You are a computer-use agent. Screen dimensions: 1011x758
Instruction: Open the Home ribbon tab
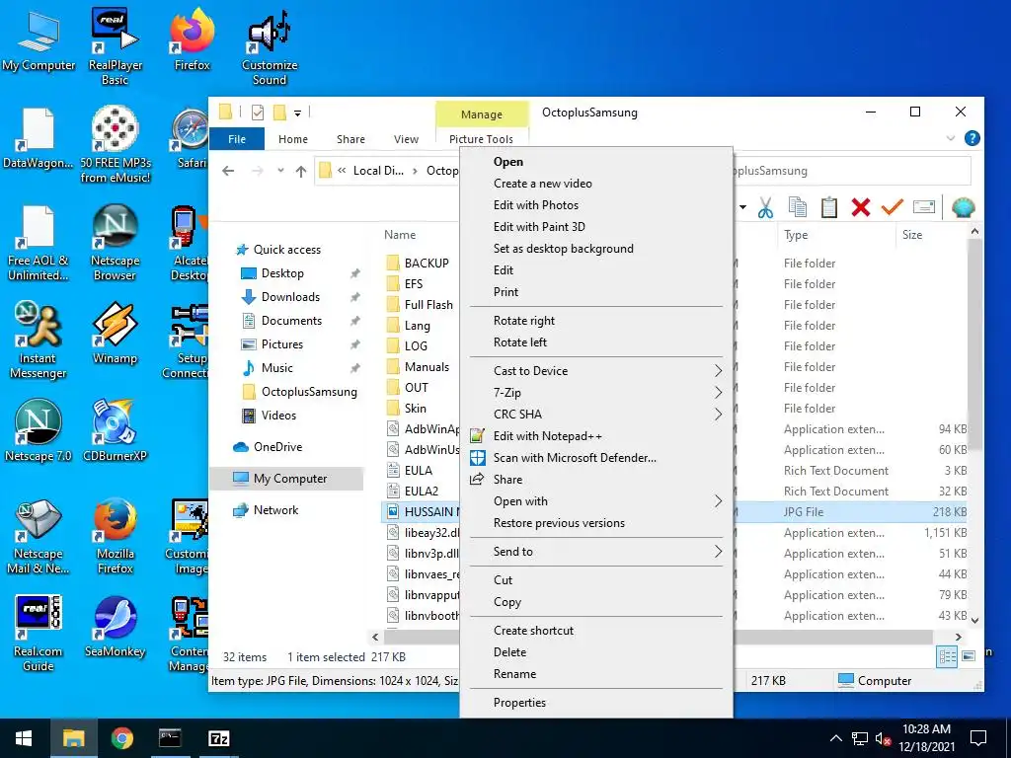(x=292, y=139)
